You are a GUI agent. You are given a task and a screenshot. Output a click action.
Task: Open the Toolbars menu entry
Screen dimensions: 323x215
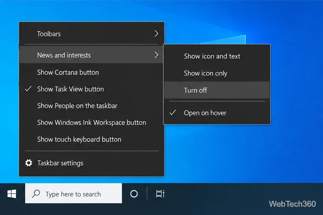[92, 33]
